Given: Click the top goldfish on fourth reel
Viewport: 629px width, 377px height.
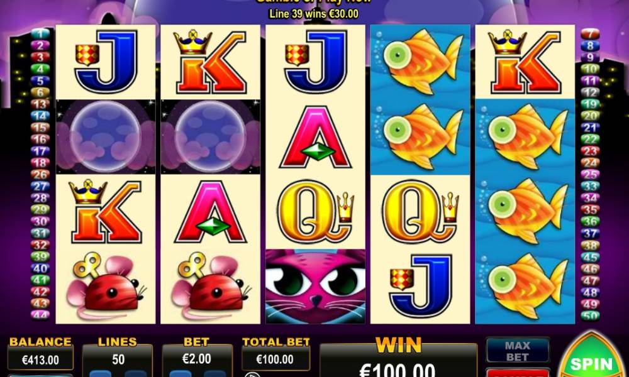Looking at the screenshot, I should coord(420,62).
